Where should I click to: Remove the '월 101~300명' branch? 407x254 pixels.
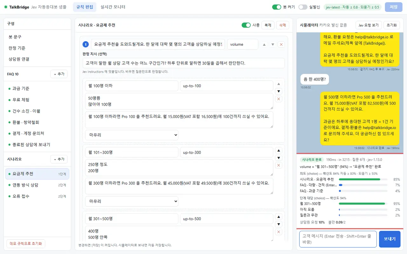pyautogui.click(x=279, y=165)
